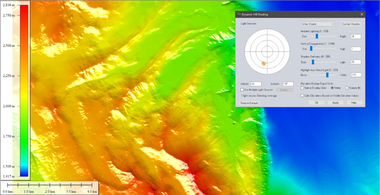Select Native Overlay Units radio button

tap(302, 88)
